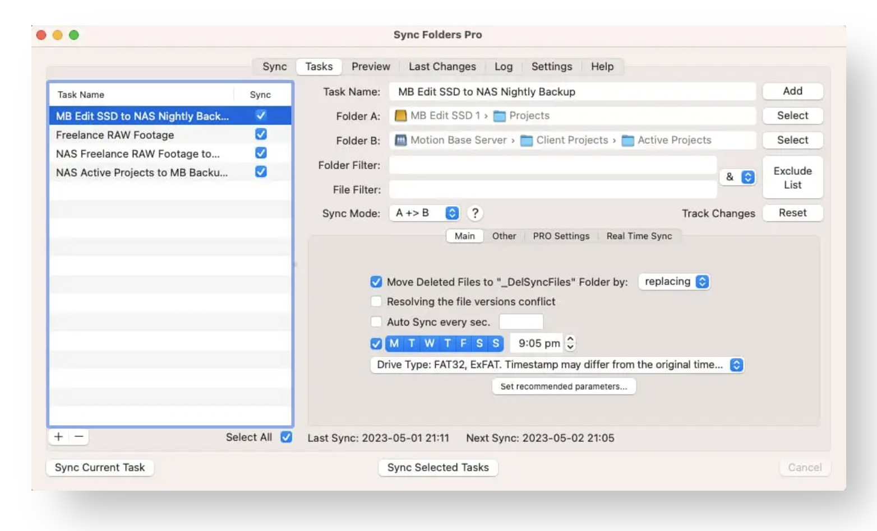
Task: Click the minus icon to remove task
Action: 79,437
